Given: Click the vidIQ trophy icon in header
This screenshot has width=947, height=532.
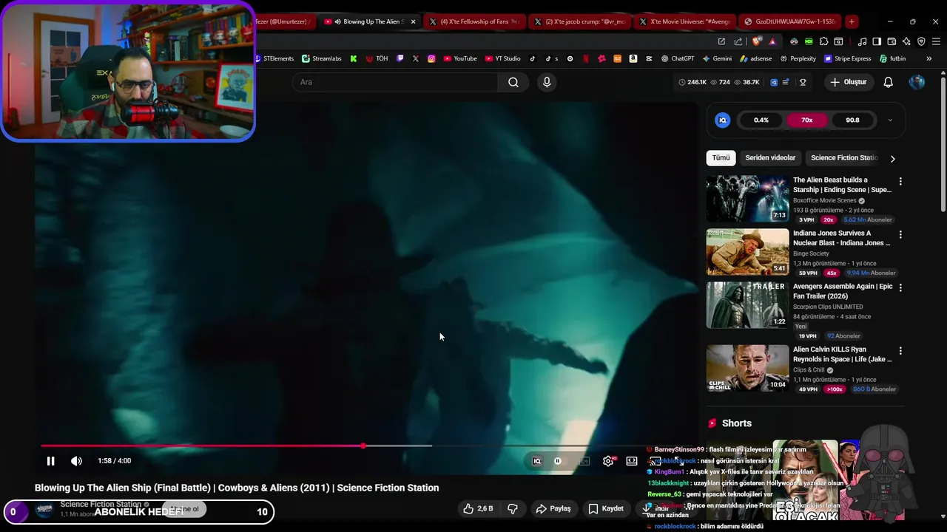Looking at the screenshot, I should [803, 82].
